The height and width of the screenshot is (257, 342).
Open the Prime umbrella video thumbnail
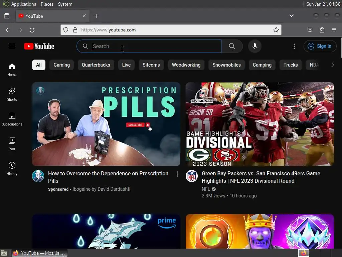[x=106, y=232]
